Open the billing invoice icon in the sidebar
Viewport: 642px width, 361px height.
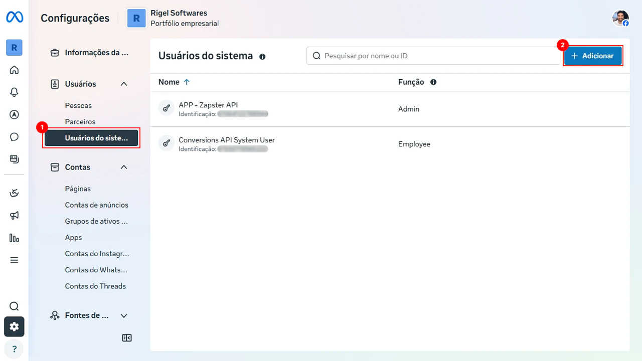coord(14,159)
